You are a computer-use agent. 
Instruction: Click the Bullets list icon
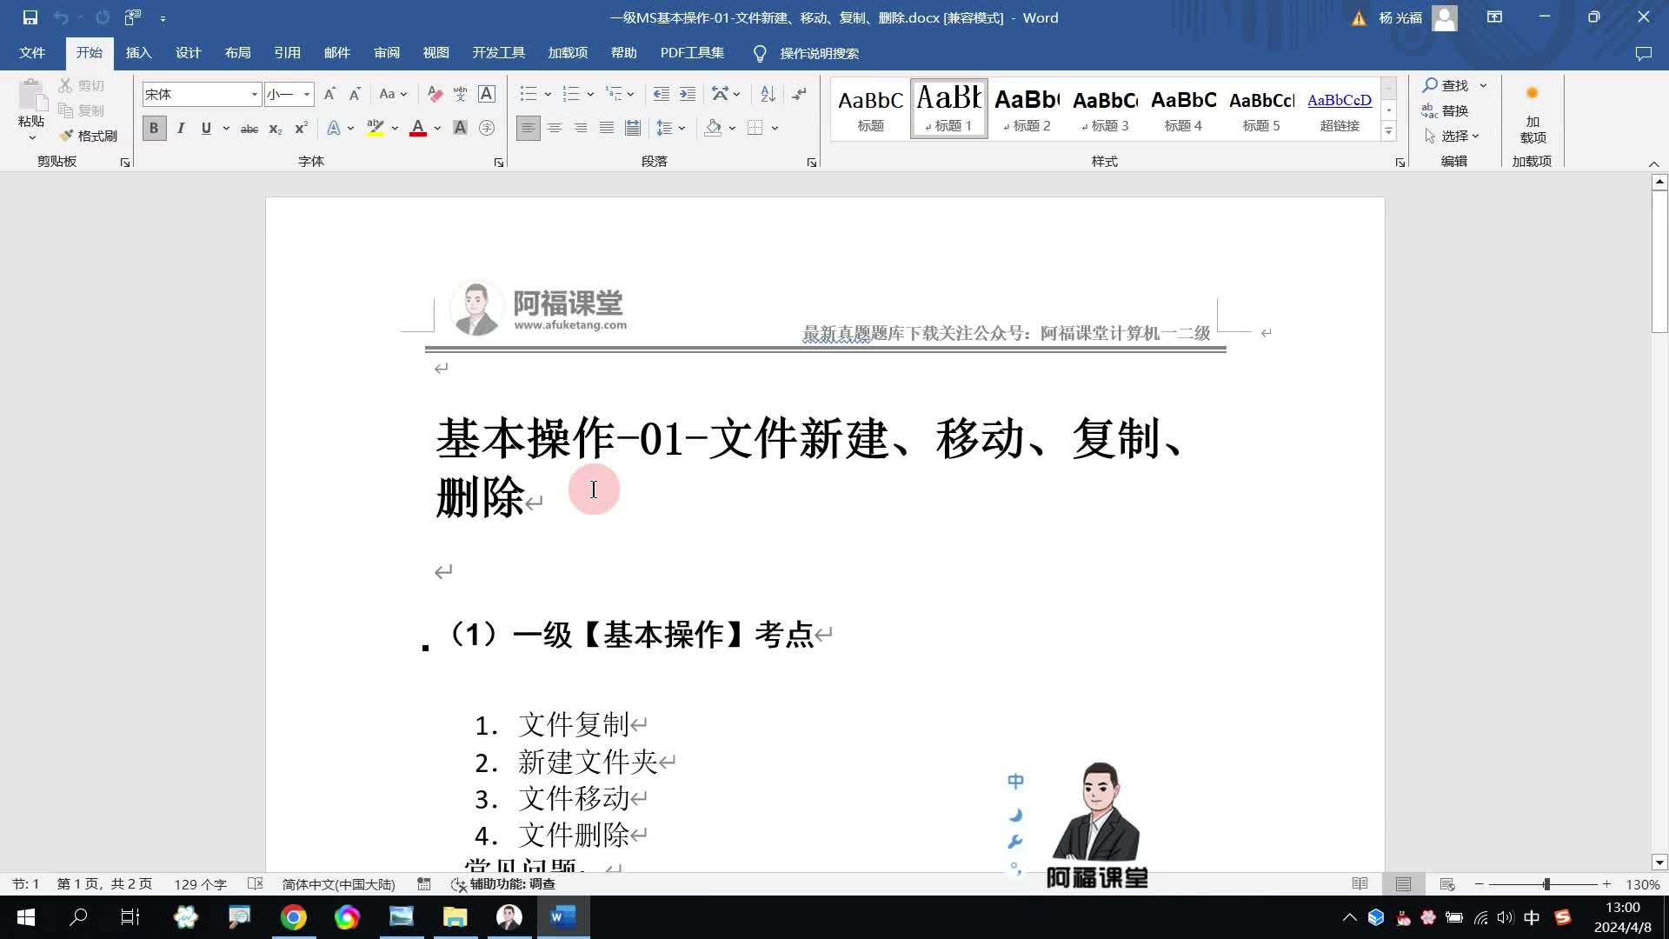click(x=528, y=94)
